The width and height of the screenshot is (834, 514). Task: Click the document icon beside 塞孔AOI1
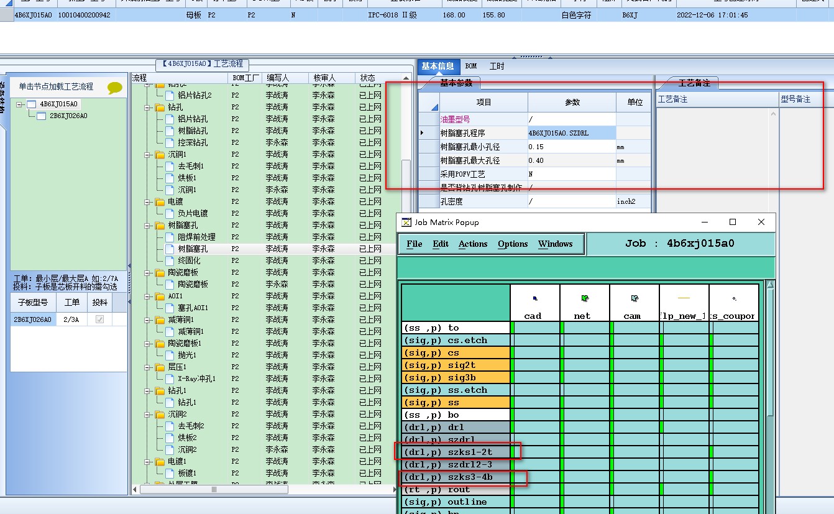pos(170,308)
